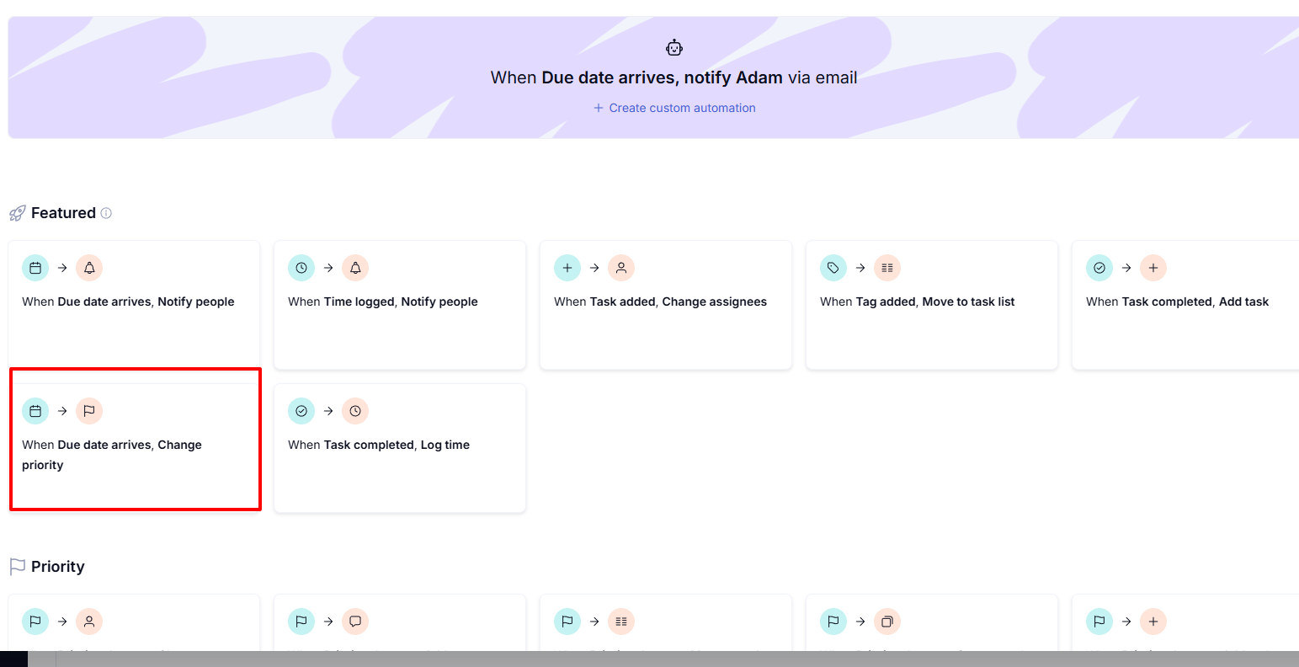Viewport: 1299px width, 667px height.
Task: Click the robot automation icon in the banner
Action: click(674, 47)
